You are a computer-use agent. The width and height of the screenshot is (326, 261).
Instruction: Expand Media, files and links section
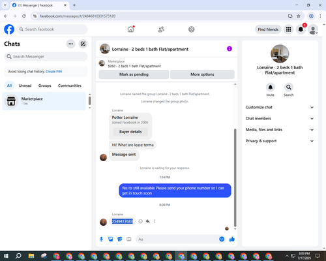pos(280,130)
